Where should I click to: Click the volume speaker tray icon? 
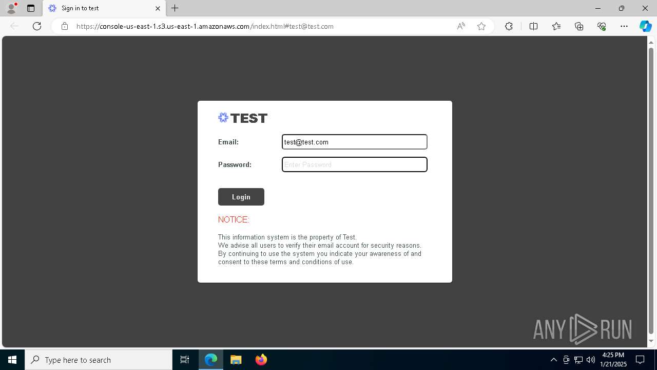click(591, 360)
